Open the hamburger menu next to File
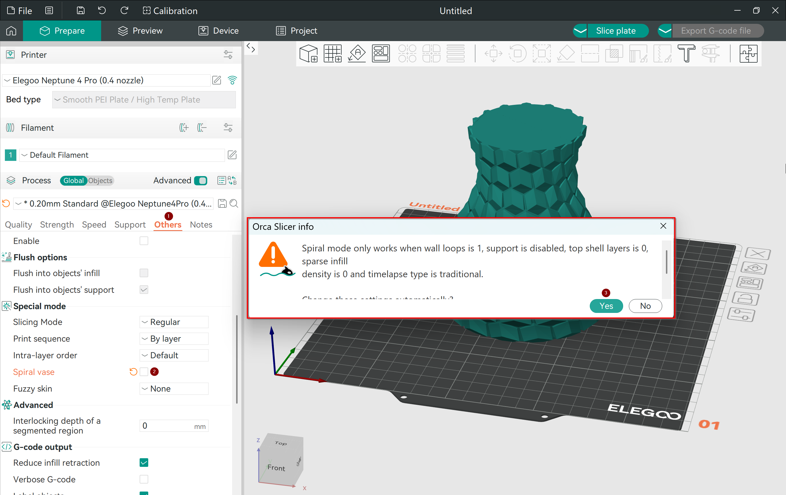The height and width of the screenshot is (495, 786). tap(49, 11)
